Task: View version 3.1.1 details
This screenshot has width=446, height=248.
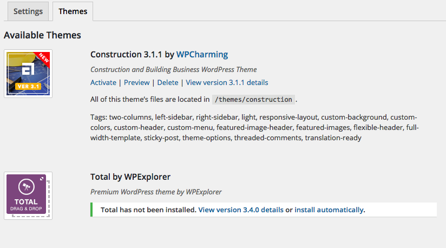Action: click(x=227, y=82)
